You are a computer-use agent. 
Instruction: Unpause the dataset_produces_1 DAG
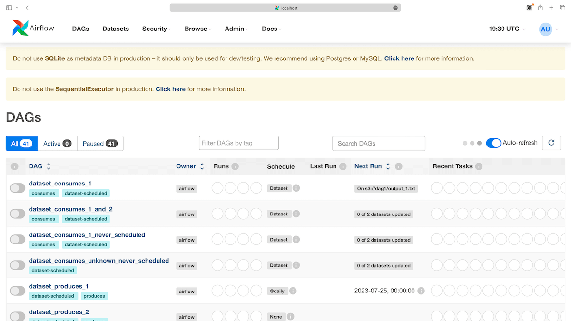click(18, 291)
